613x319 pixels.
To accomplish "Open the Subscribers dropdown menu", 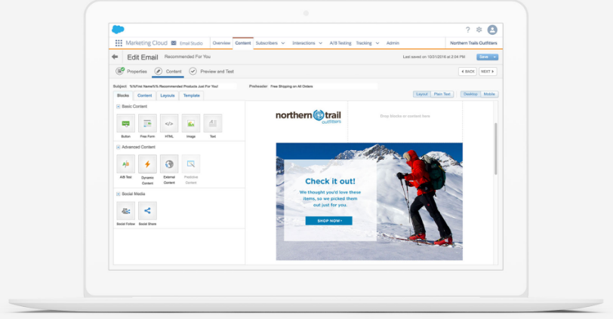I will (x=270, y=43).
